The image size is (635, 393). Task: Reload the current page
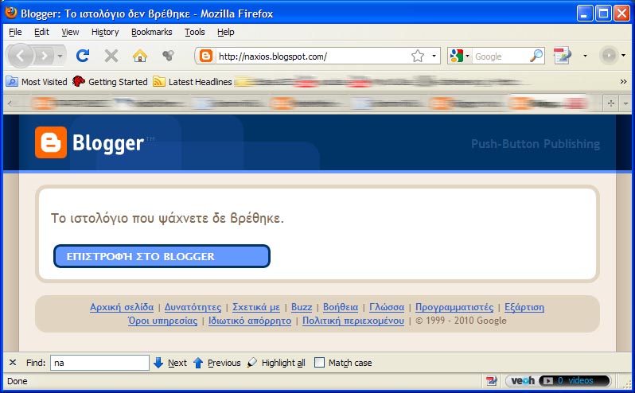coord(83,56)
